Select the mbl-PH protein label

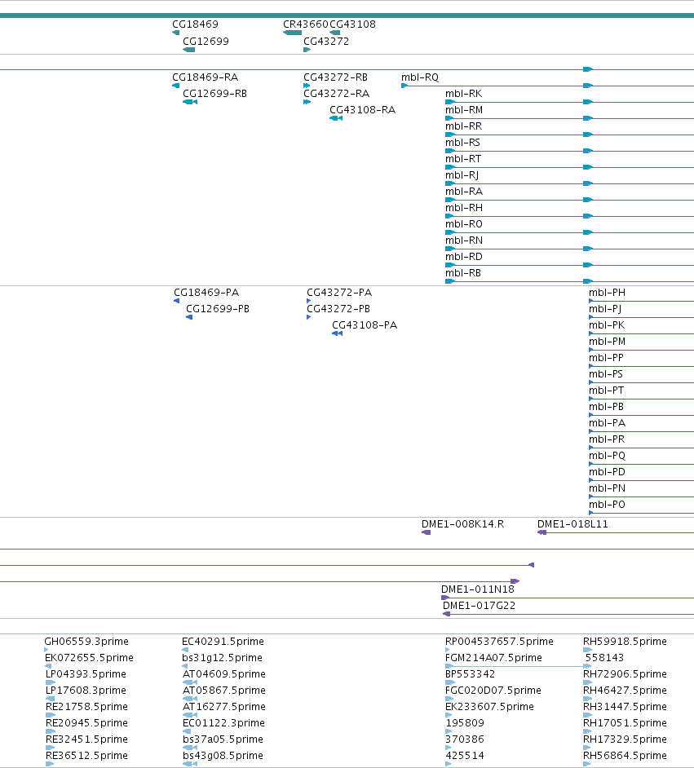pos(607,293)
